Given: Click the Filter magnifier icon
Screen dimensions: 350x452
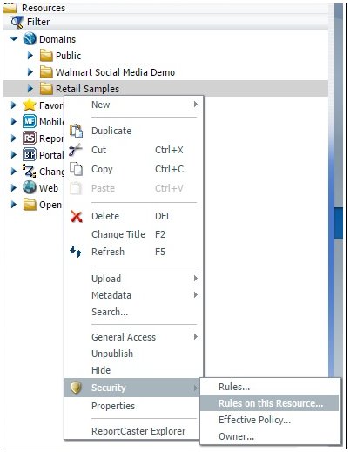Looking at the screenshot, I should click(17, 22).
